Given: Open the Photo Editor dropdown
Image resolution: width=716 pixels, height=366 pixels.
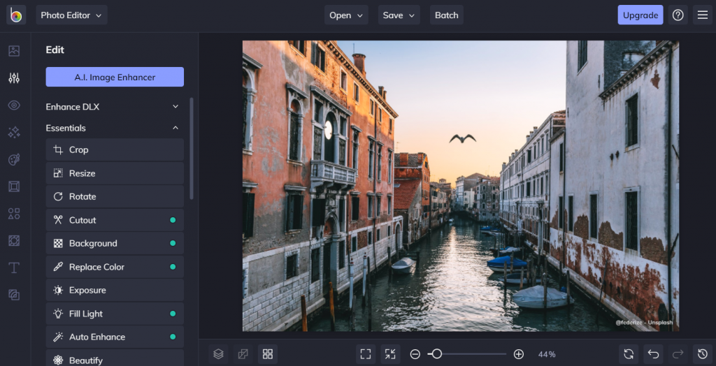Looking at the screenshot, I should pos(72,15).
